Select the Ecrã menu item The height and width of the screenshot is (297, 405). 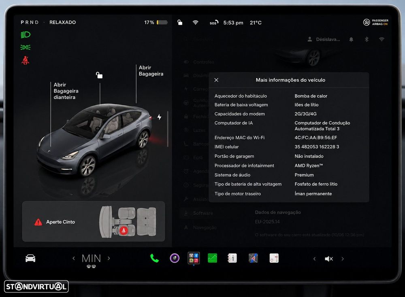point(193,157)
